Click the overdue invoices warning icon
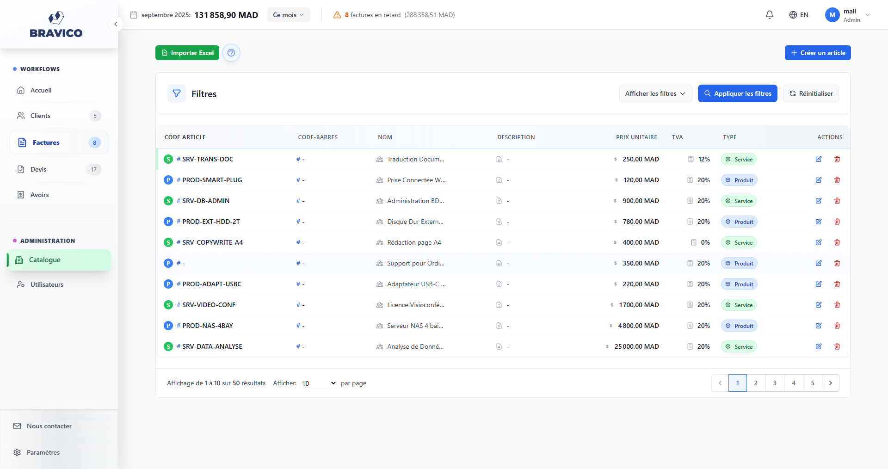Image resolution: width=888 pixels, height=469 pixels. [x=337, y=15]
